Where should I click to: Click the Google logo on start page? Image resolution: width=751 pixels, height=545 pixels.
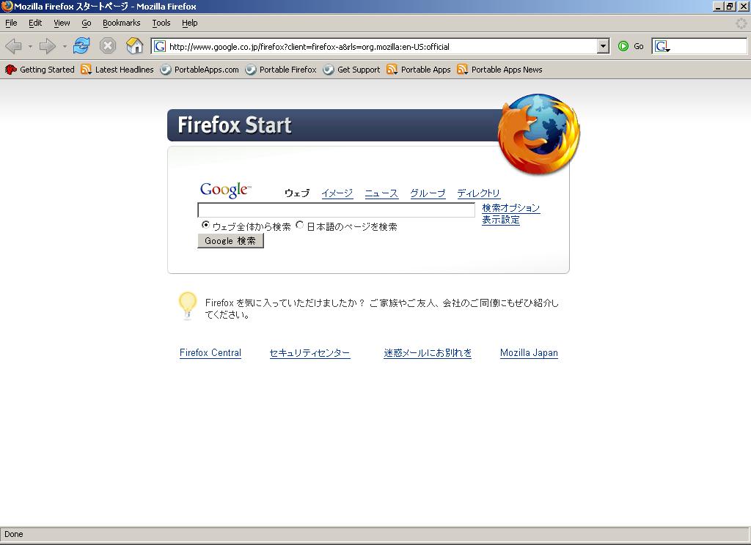(x=225, y=190)
